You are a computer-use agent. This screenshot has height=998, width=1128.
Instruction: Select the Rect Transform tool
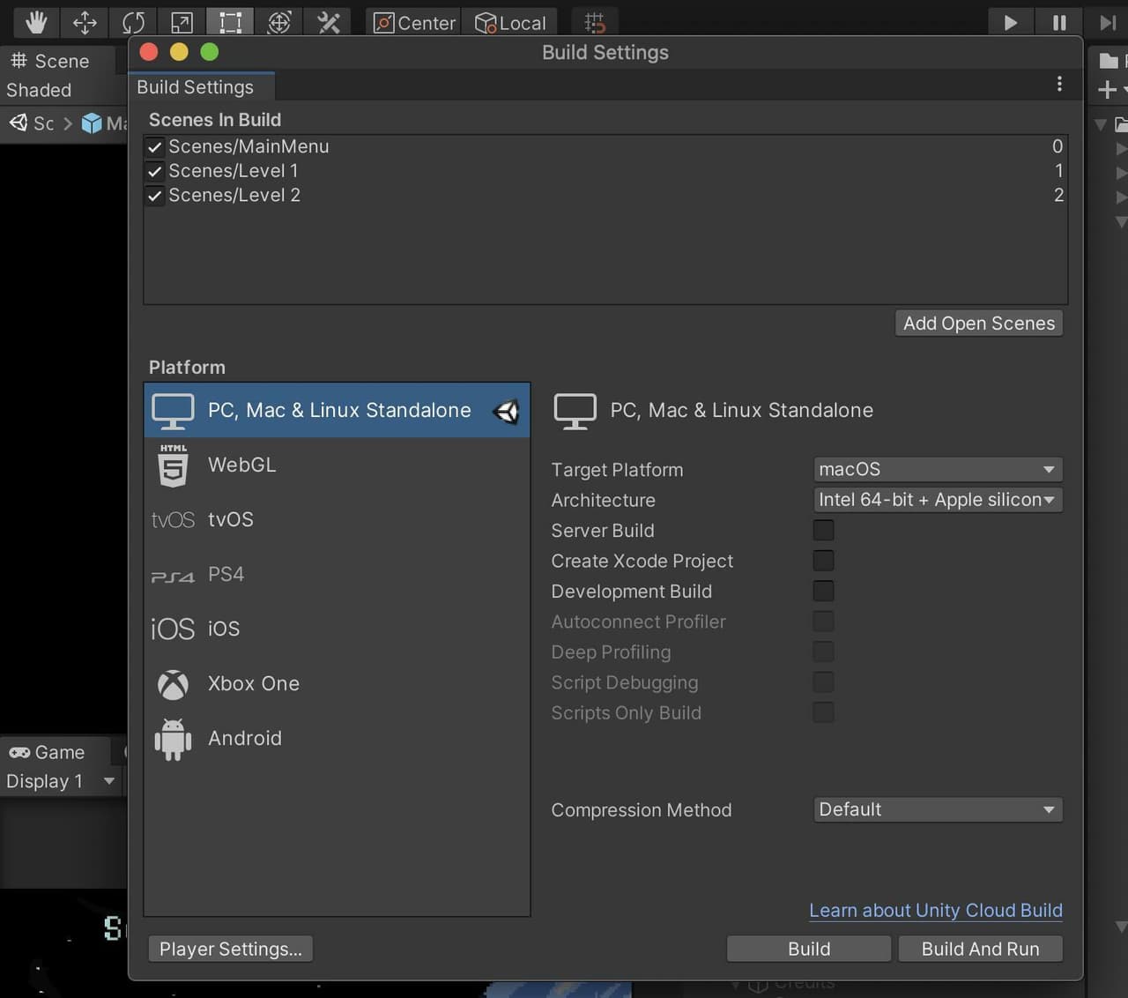[230, 22]
